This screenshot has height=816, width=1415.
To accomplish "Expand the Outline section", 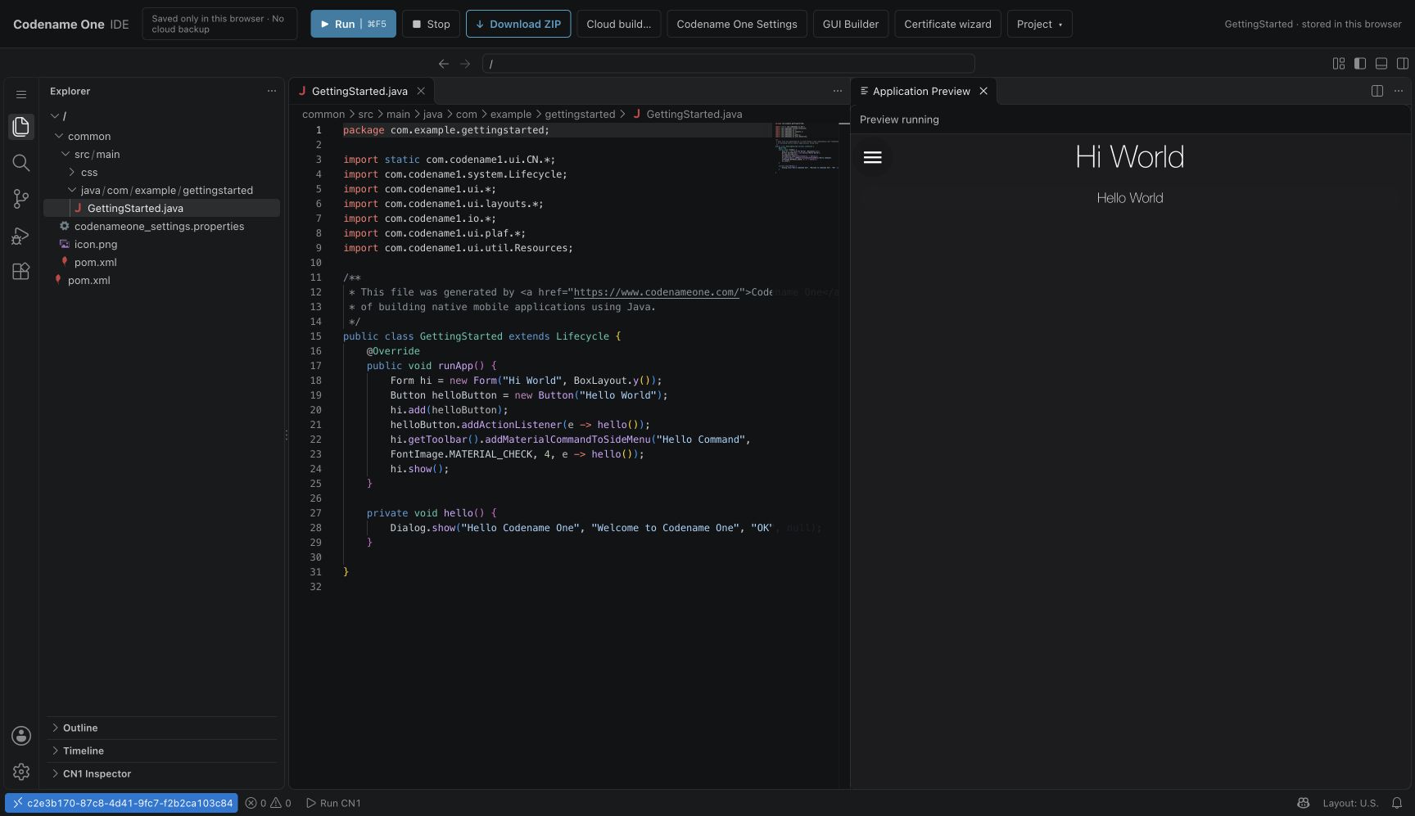I will 161,728.
